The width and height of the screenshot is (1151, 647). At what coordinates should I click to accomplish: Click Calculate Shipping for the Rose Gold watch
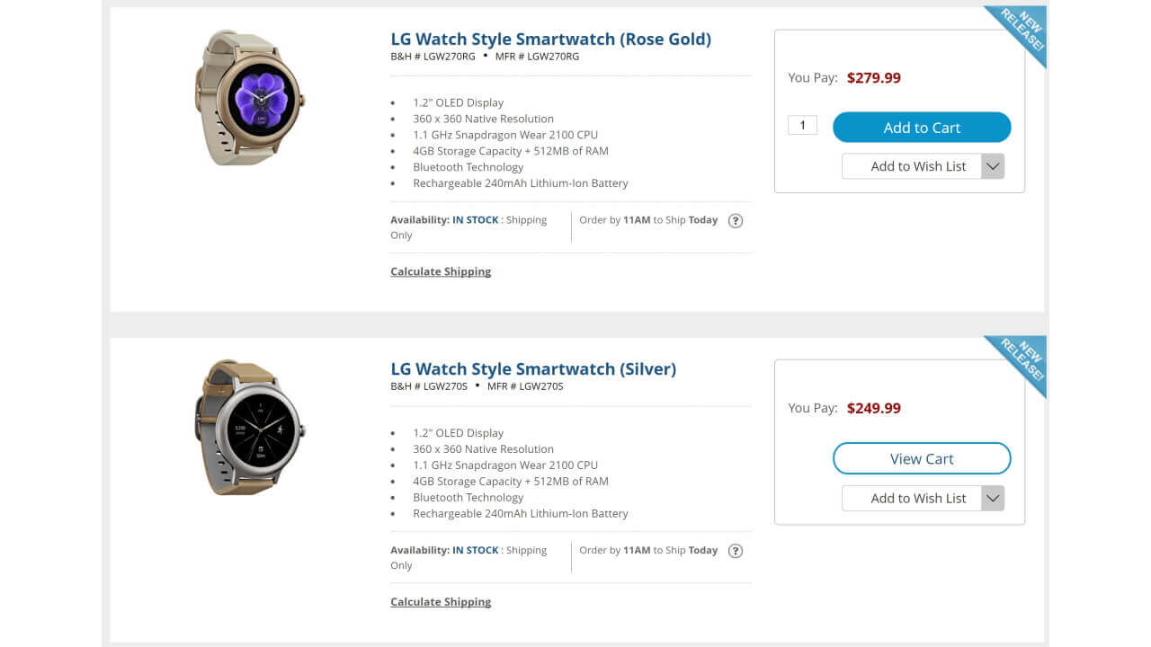point(441,270)
